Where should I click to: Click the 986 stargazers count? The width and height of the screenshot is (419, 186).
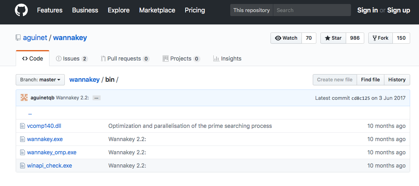[x=355, y=38]
